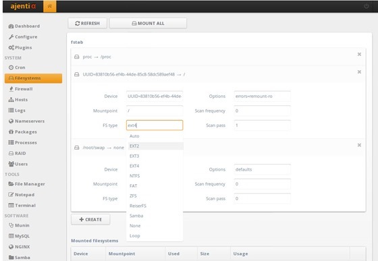Choose EXT2 from FS type list
The height and width of the screenshot is (261, 378).
coord(155,146)
